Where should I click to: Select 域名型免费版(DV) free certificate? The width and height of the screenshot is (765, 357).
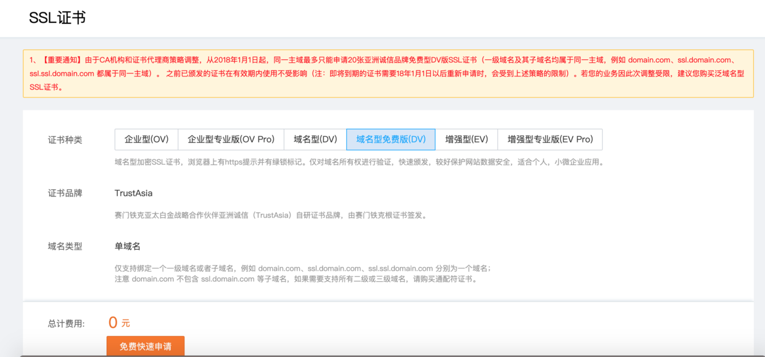[391, 139]
